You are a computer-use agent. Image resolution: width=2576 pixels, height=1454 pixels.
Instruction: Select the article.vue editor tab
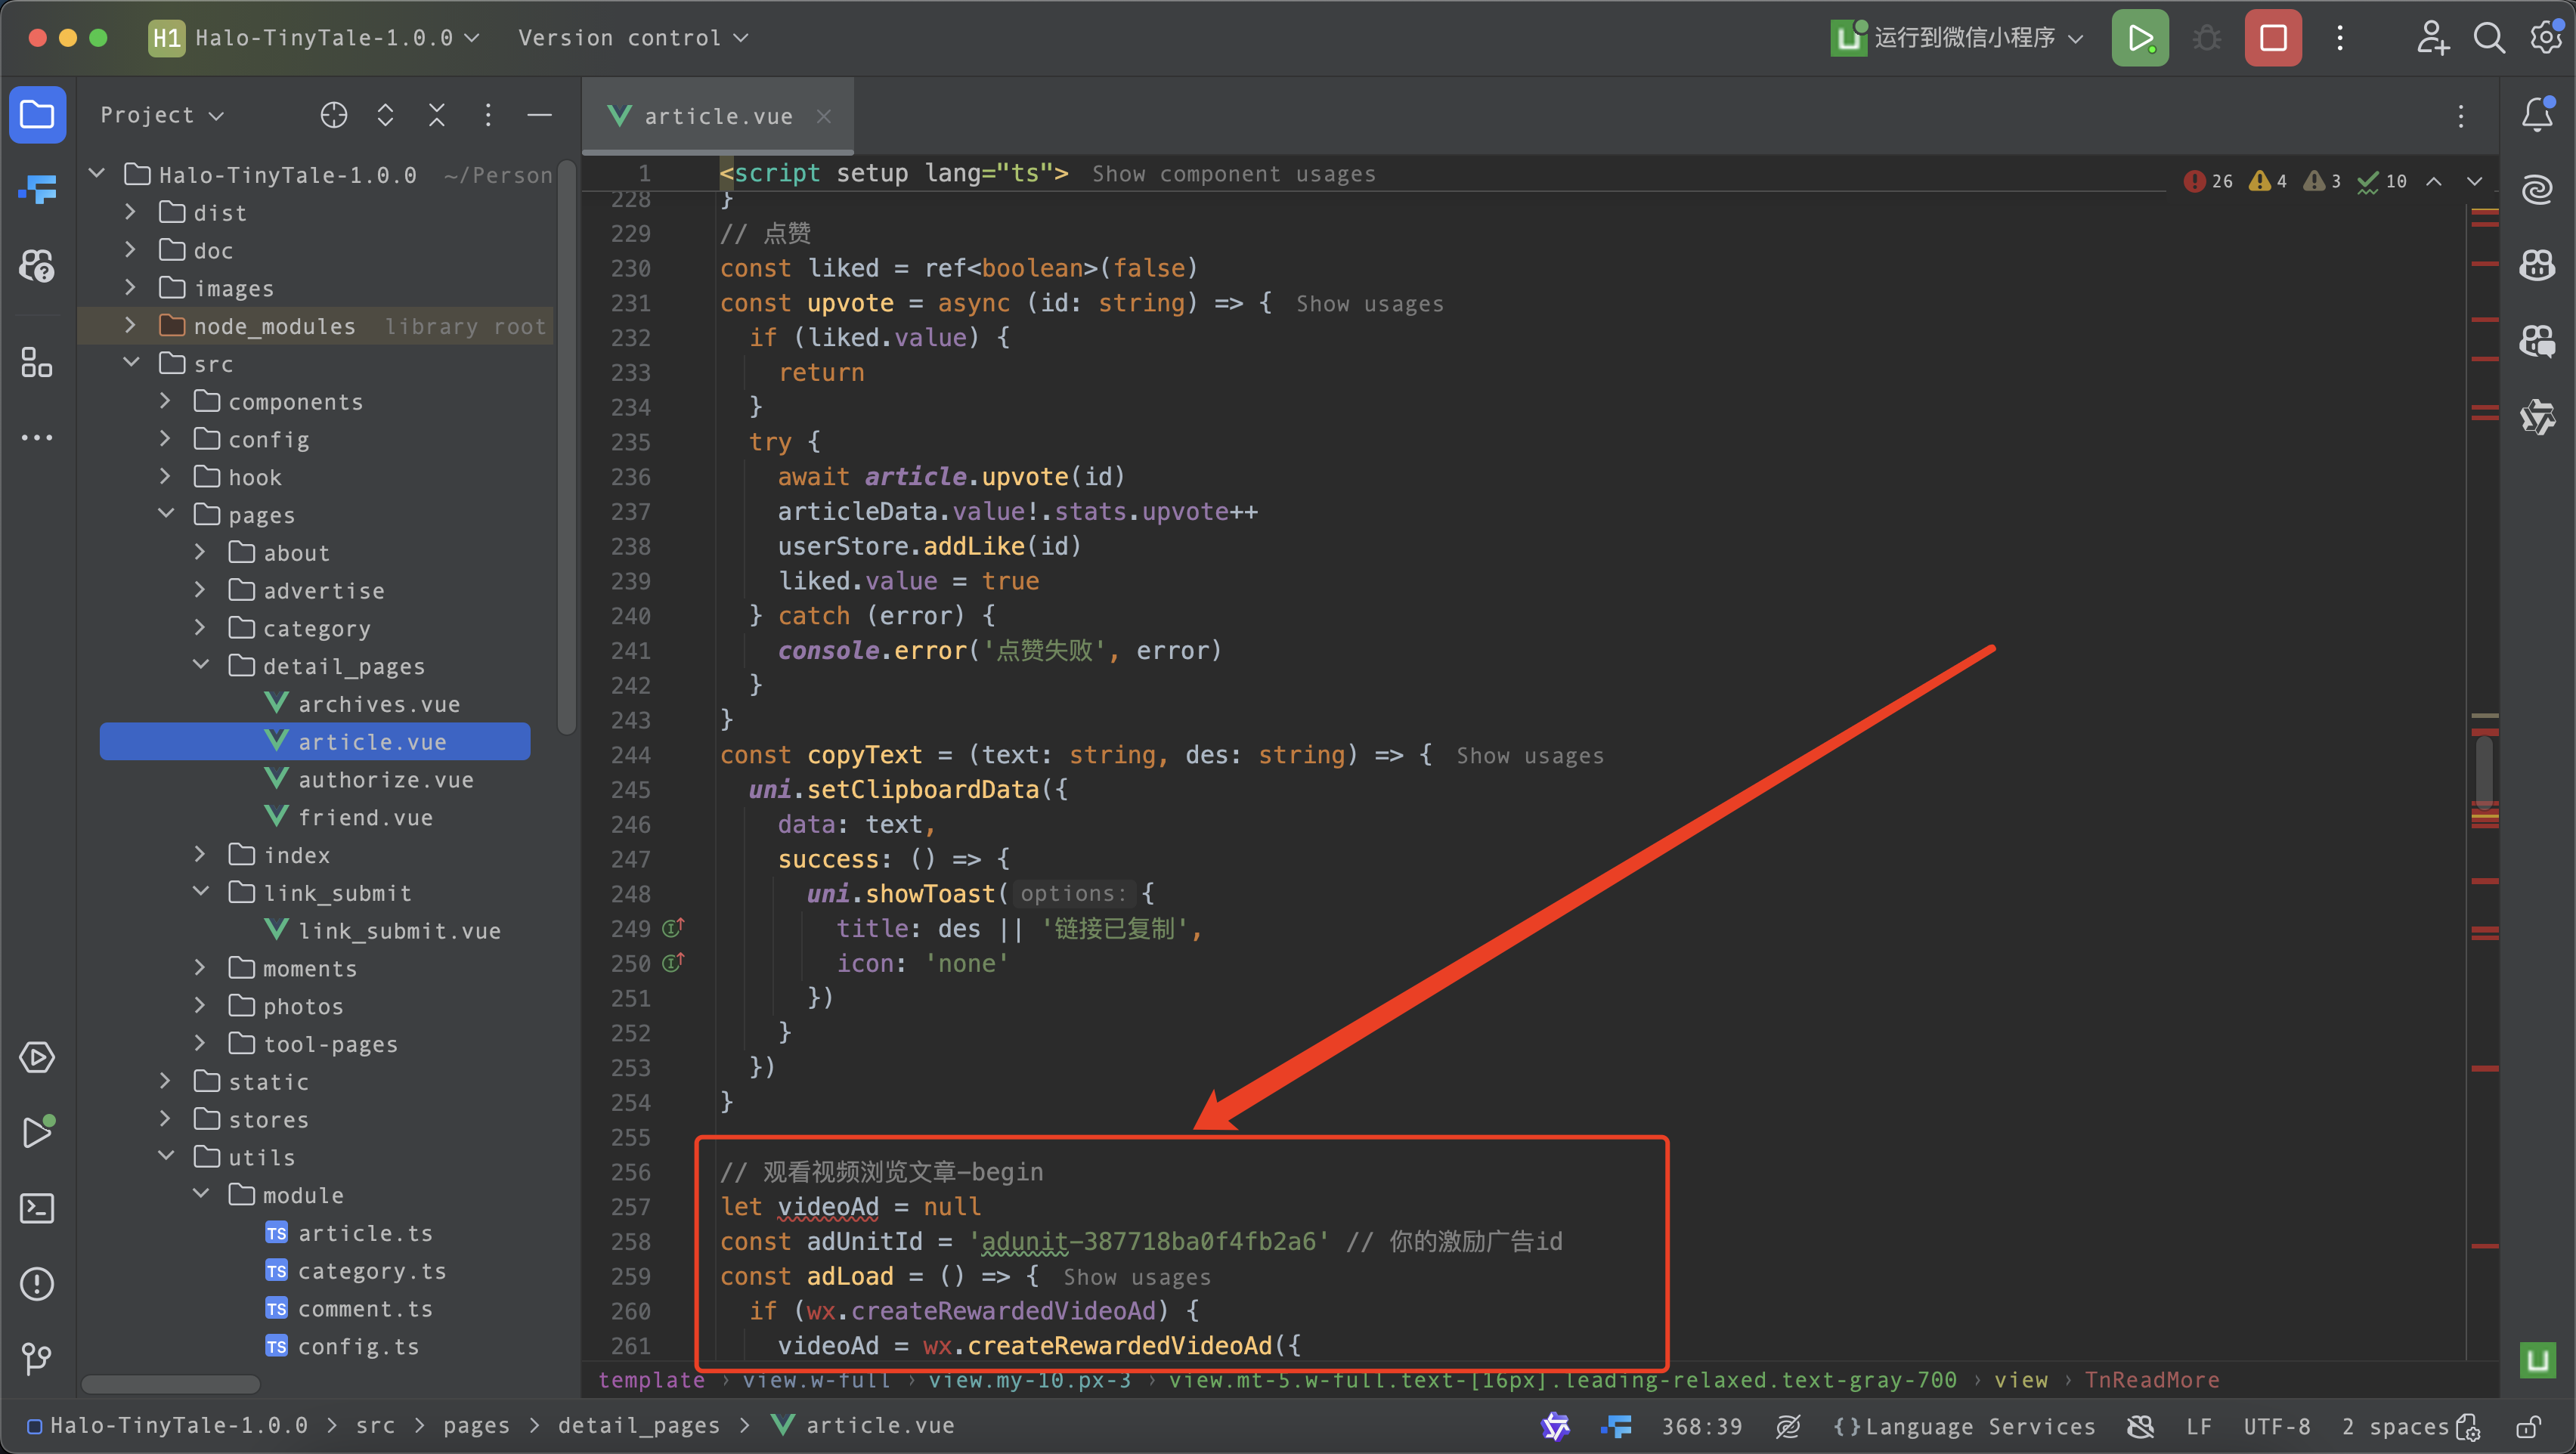(717, 116)
